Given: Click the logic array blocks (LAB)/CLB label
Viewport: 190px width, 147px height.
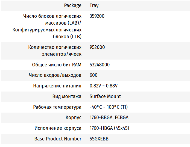Looking at the screenshot, I should (x=47, y=26).
